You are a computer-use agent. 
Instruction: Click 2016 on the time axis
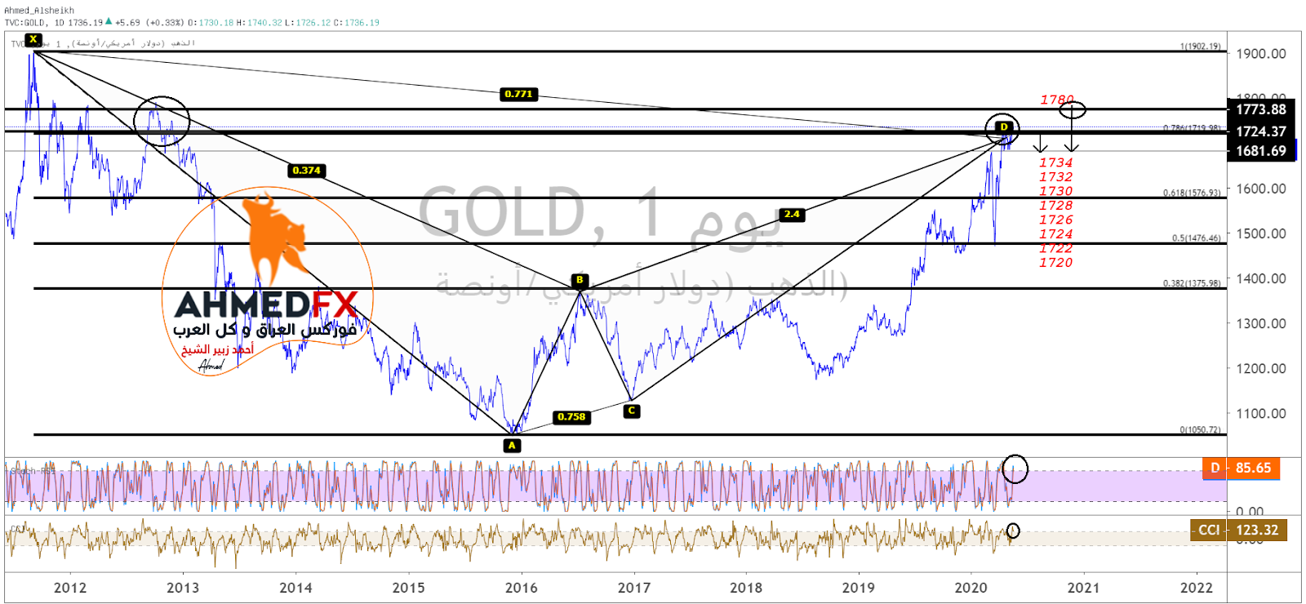coord(521,588)
